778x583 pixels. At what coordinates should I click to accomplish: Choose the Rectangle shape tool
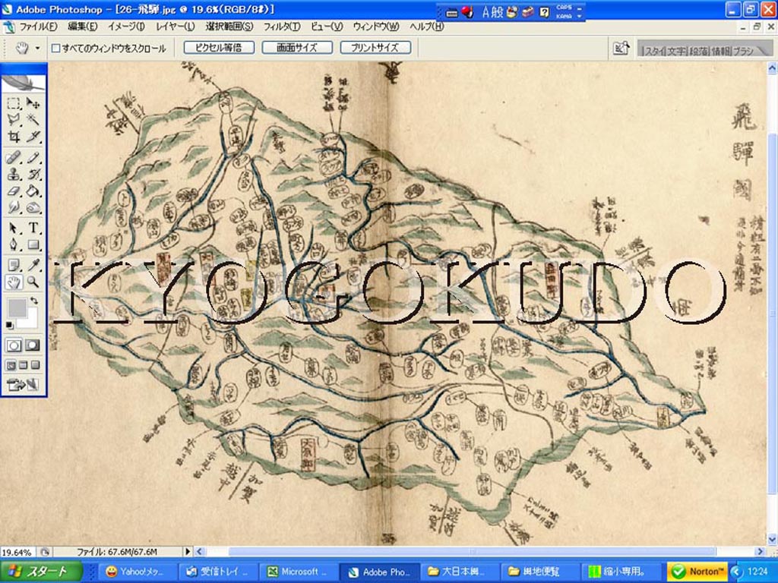point(33,244)
